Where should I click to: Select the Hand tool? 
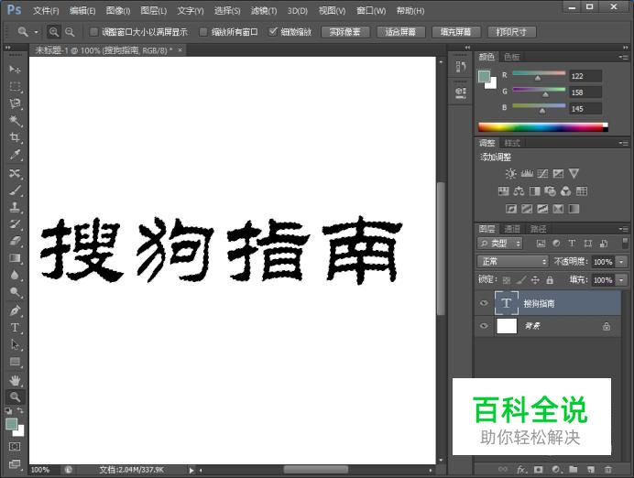click(15, 380)
